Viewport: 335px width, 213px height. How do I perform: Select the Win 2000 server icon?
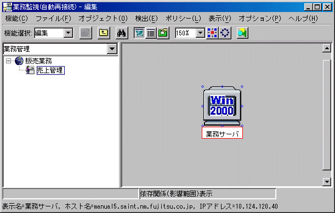click(222, 106)
